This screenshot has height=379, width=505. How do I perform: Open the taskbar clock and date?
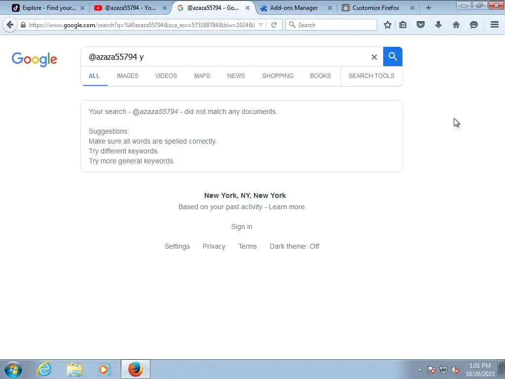coord(480,370)
